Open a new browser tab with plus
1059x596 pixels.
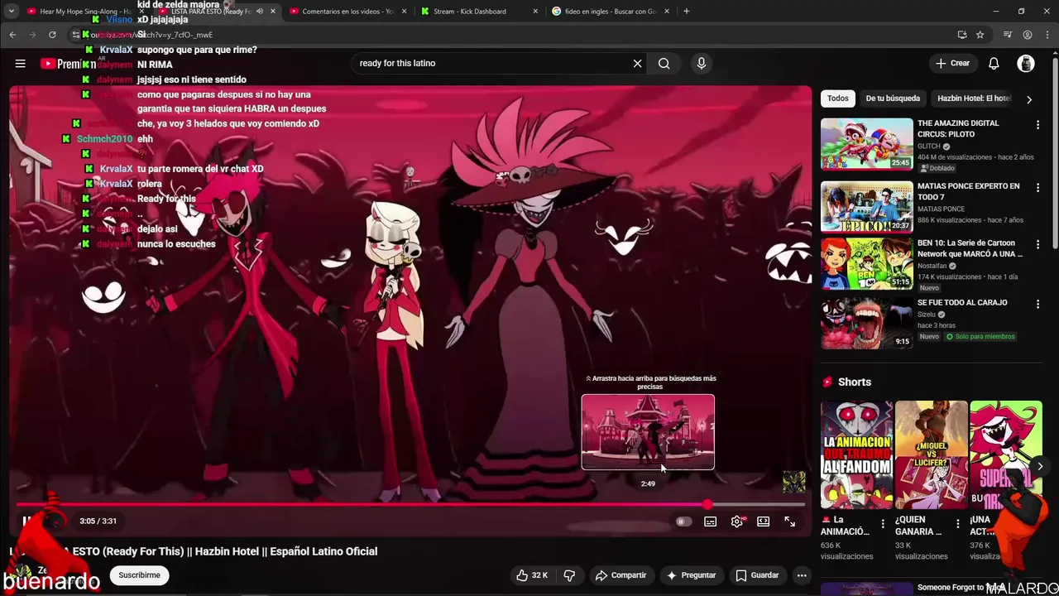(687, 12)
